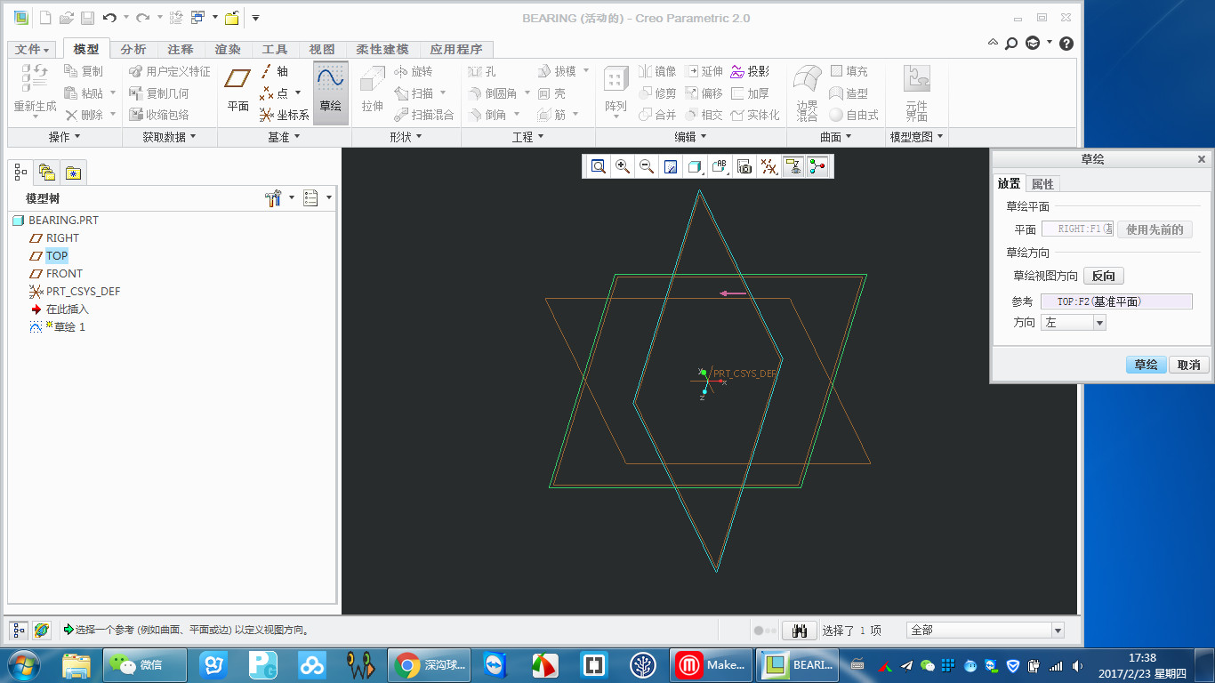This screenshot has width=1215, height=683.
Task: Select the 坐标系 (coordinate system) tool
Action: pos(284,115)
